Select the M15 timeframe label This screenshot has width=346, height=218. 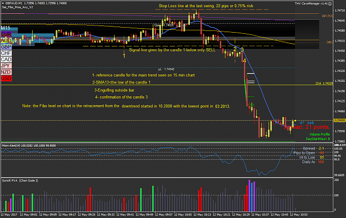(6, 28)
